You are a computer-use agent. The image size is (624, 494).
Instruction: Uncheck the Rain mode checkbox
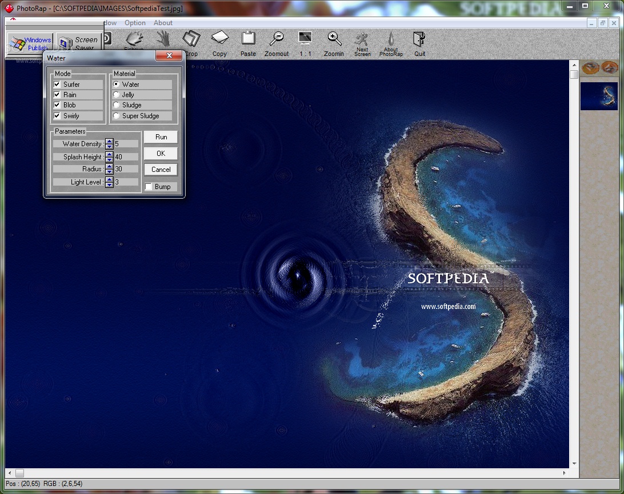[x=57, y=95]
